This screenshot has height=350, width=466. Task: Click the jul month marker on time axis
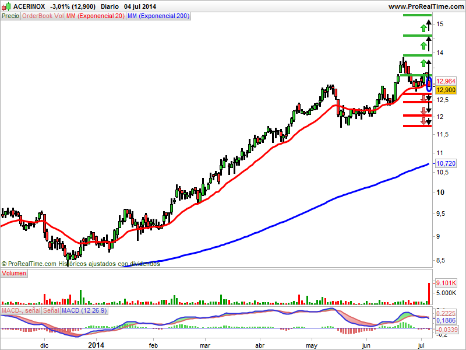(421, 345)
